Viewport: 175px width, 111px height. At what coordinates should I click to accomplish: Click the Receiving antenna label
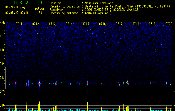coord(64,13)
